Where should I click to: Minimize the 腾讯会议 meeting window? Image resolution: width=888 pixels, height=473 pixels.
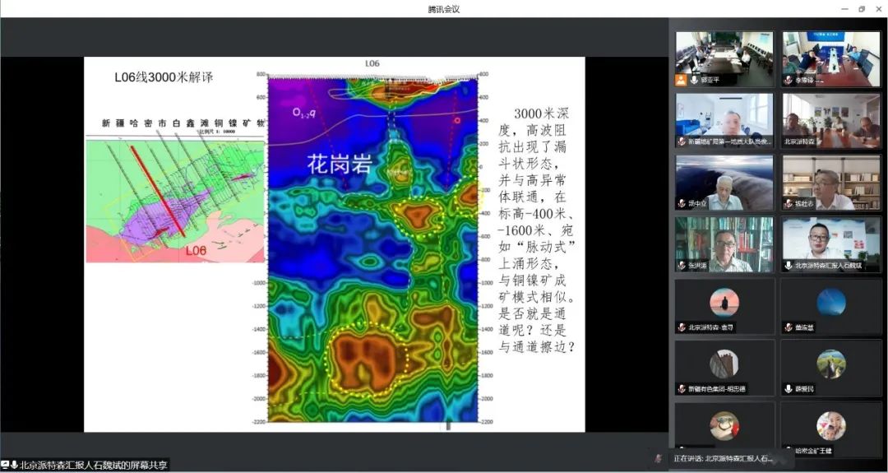844,8
